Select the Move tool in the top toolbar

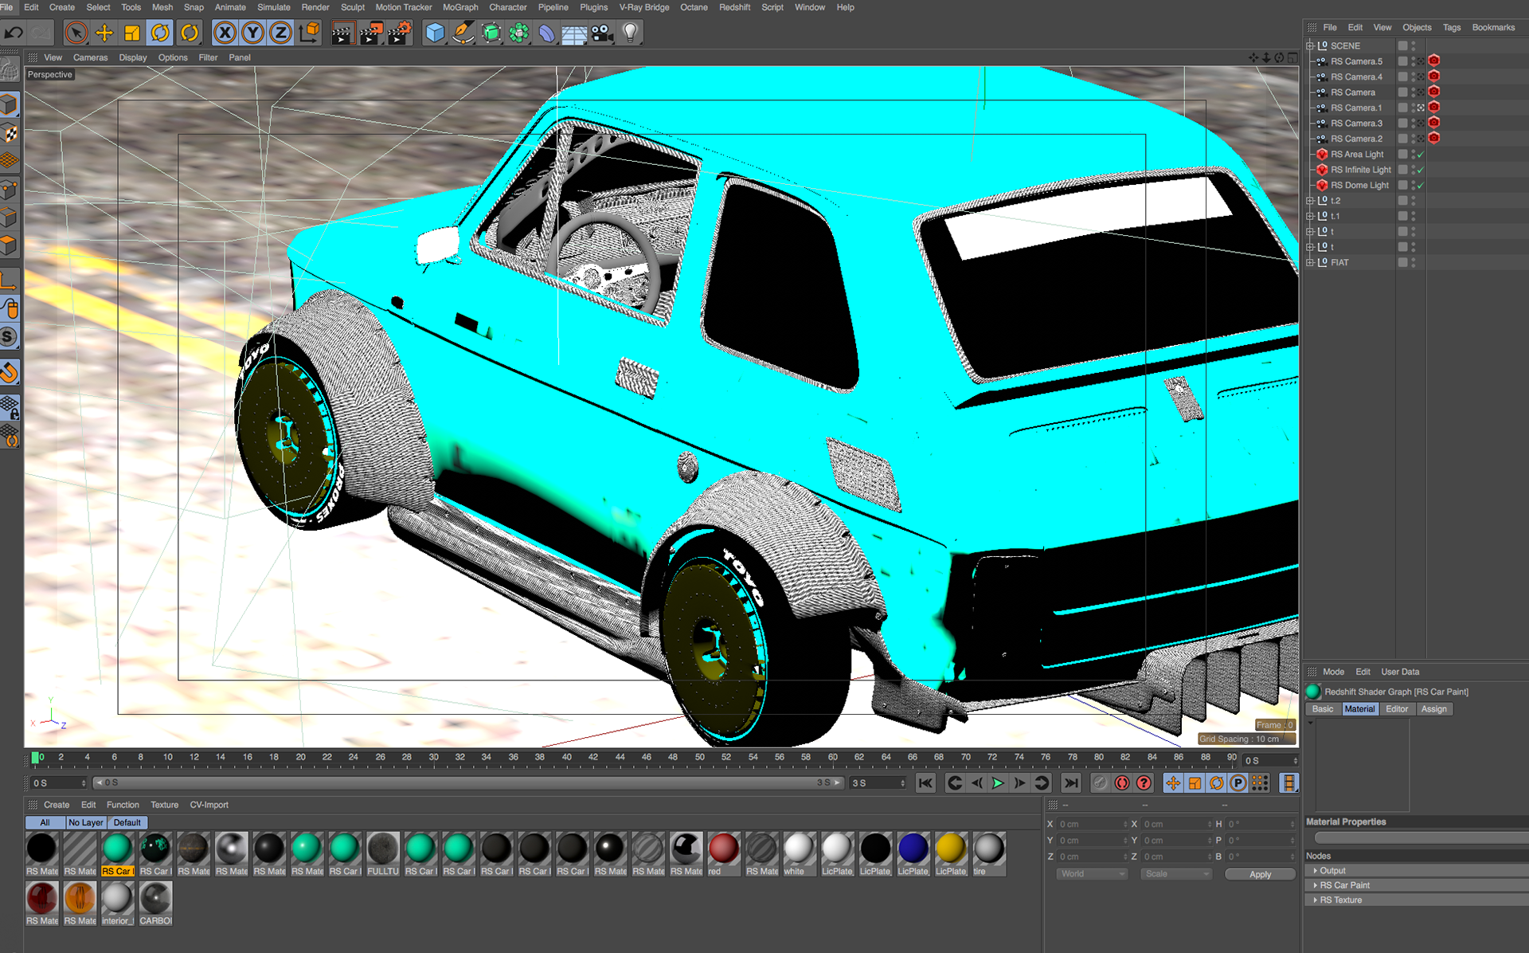coord(104,33)
